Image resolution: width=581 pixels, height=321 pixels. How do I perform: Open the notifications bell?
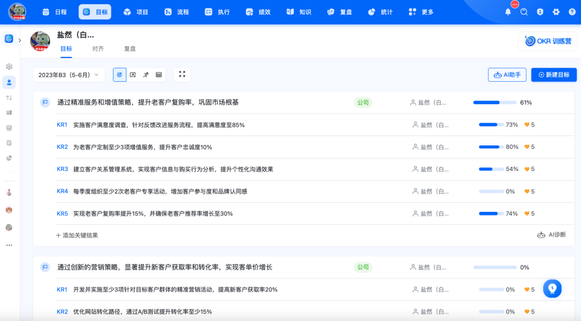click(x=508, y=12)
